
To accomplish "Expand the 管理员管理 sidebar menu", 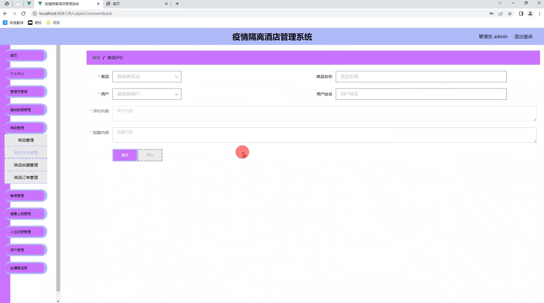I will pos(25,92).
